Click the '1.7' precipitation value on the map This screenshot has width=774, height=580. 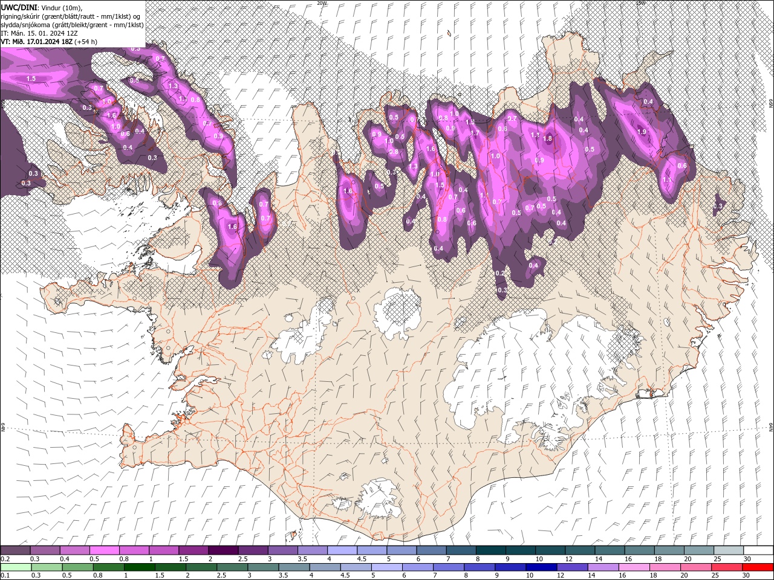point(475,134)
